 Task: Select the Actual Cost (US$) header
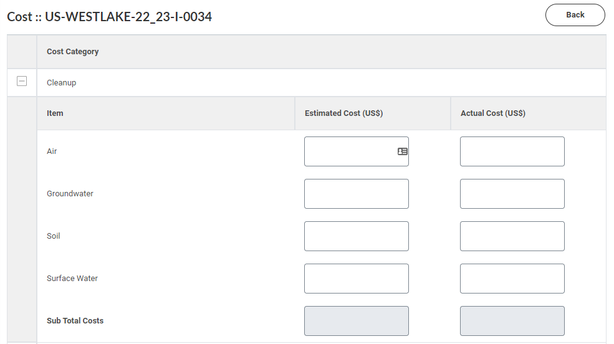tap(493, 113)
